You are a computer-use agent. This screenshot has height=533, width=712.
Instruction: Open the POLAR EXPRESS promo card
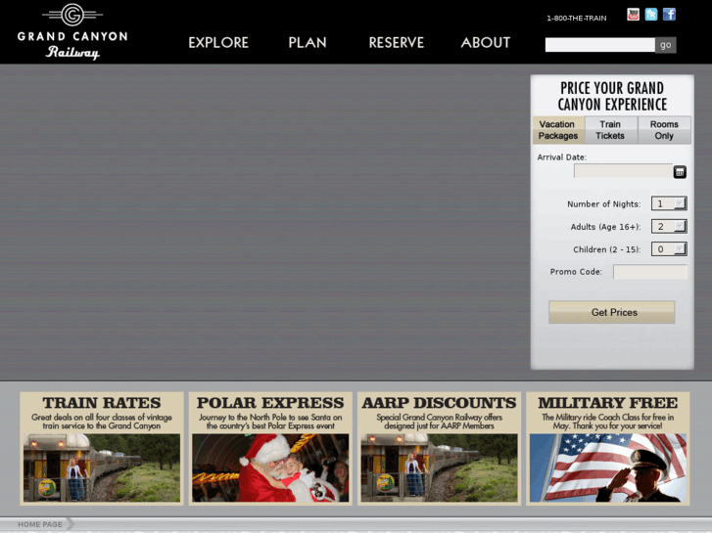(x=270, y=449)
